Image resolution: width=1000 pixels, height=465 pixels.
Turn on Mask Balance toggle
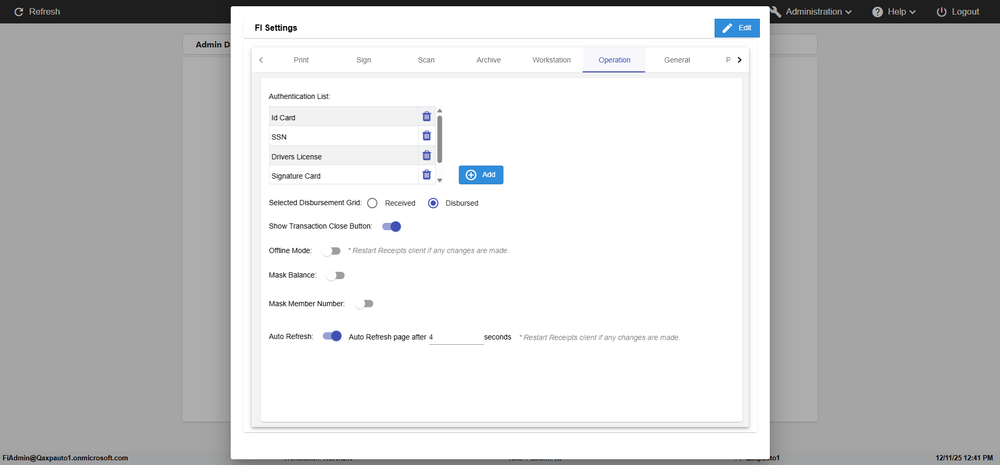coord(335,275)
